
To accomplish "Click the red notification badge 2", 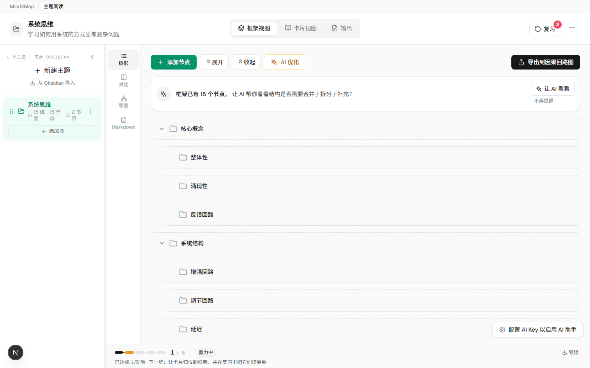I will (x=558, y=25).
